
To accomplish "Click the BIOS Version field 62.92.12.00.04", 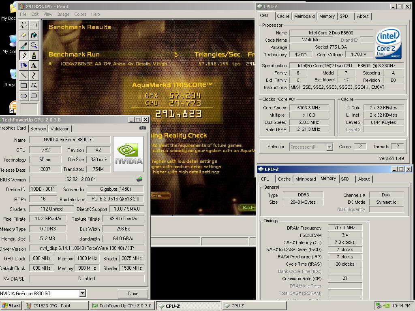I will tap(81, 179).
